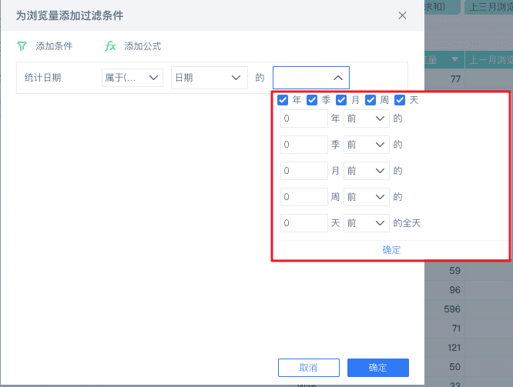Click the 上一月浏览 column header in background

coord(489,60)
